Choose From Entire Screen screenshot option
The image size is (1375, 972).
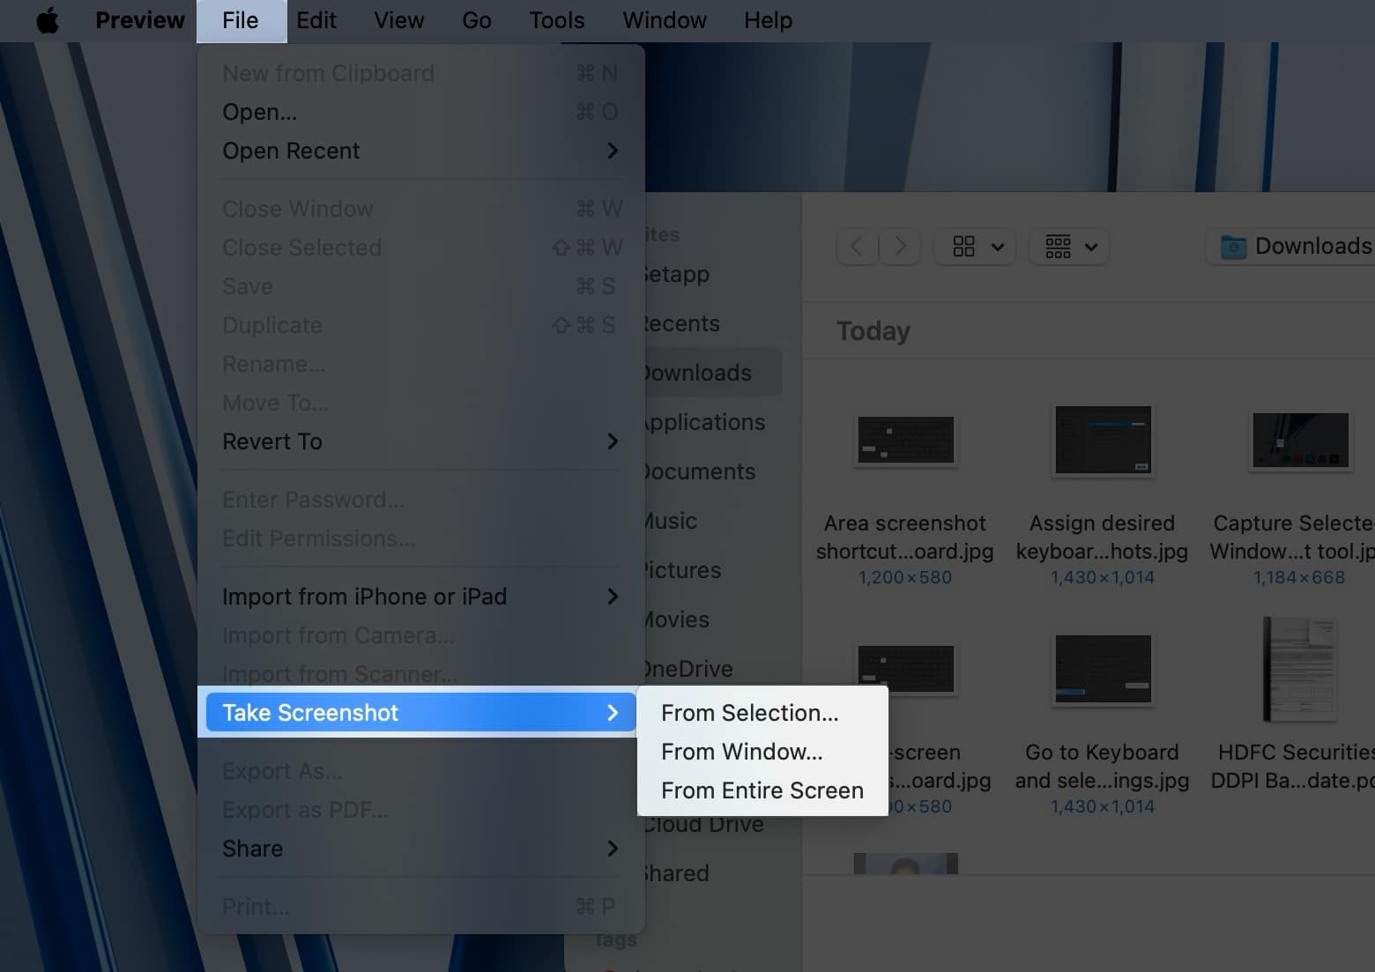(762, 790)
